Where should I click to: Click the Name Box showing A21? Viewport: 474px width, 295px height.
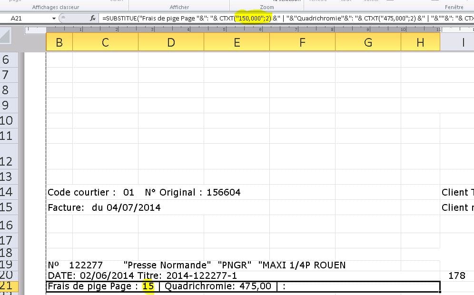click(26, 19)
